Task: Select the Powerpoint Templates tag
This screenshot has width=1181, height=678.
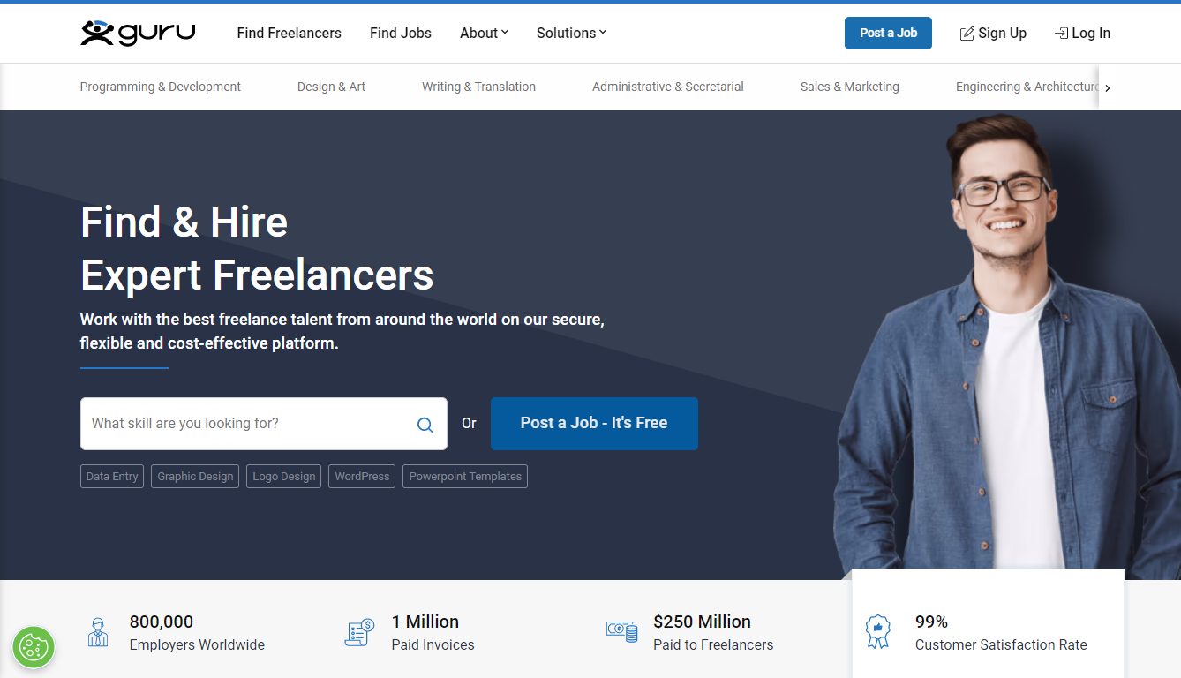Action: [x=465, y=477]
